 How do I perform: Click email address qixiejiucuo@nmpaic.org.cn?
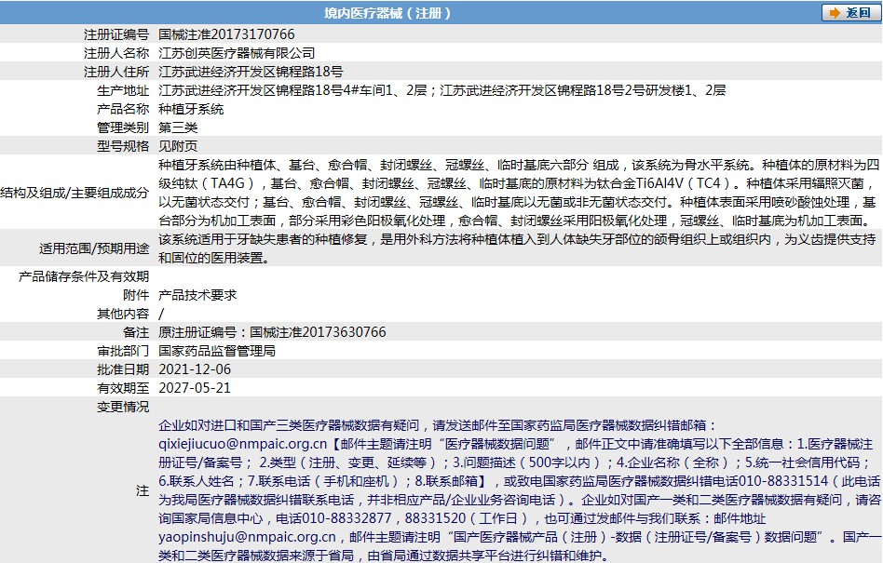[x=243, y=444]
